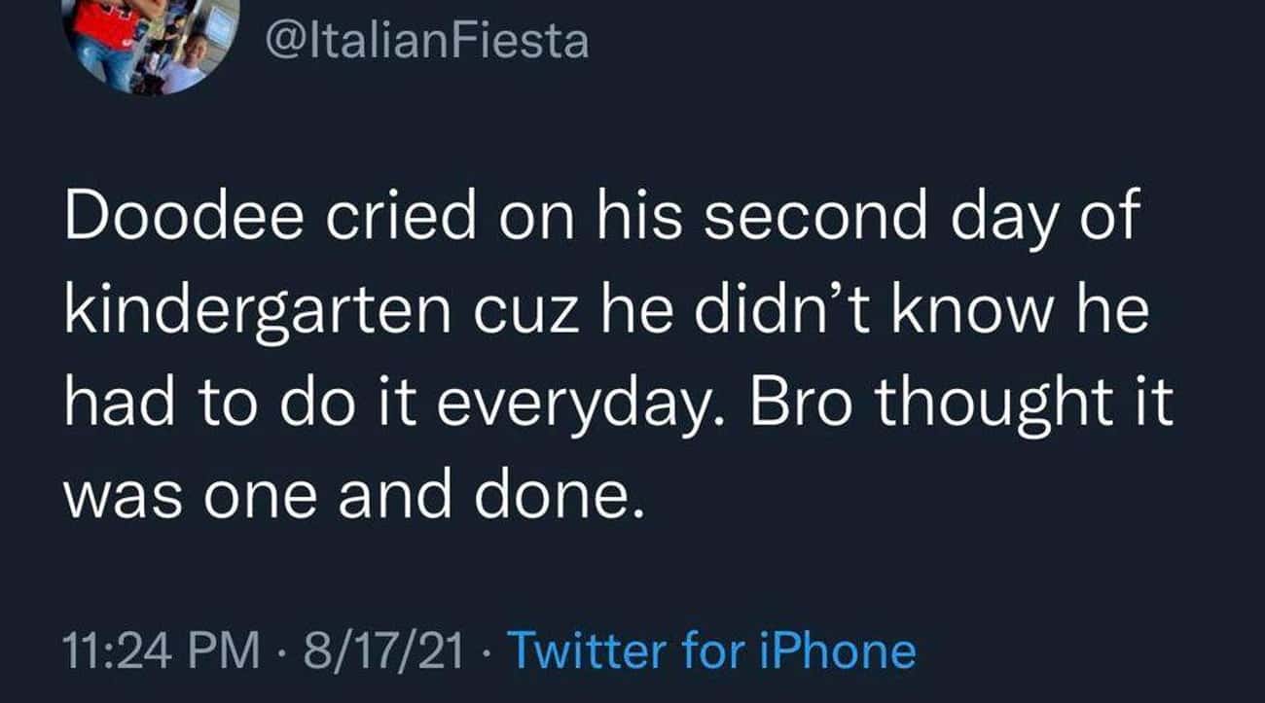Open the Twitter for iPhone source link
This screenshot has width=1265, height=703.
click(x=712, y=650)
